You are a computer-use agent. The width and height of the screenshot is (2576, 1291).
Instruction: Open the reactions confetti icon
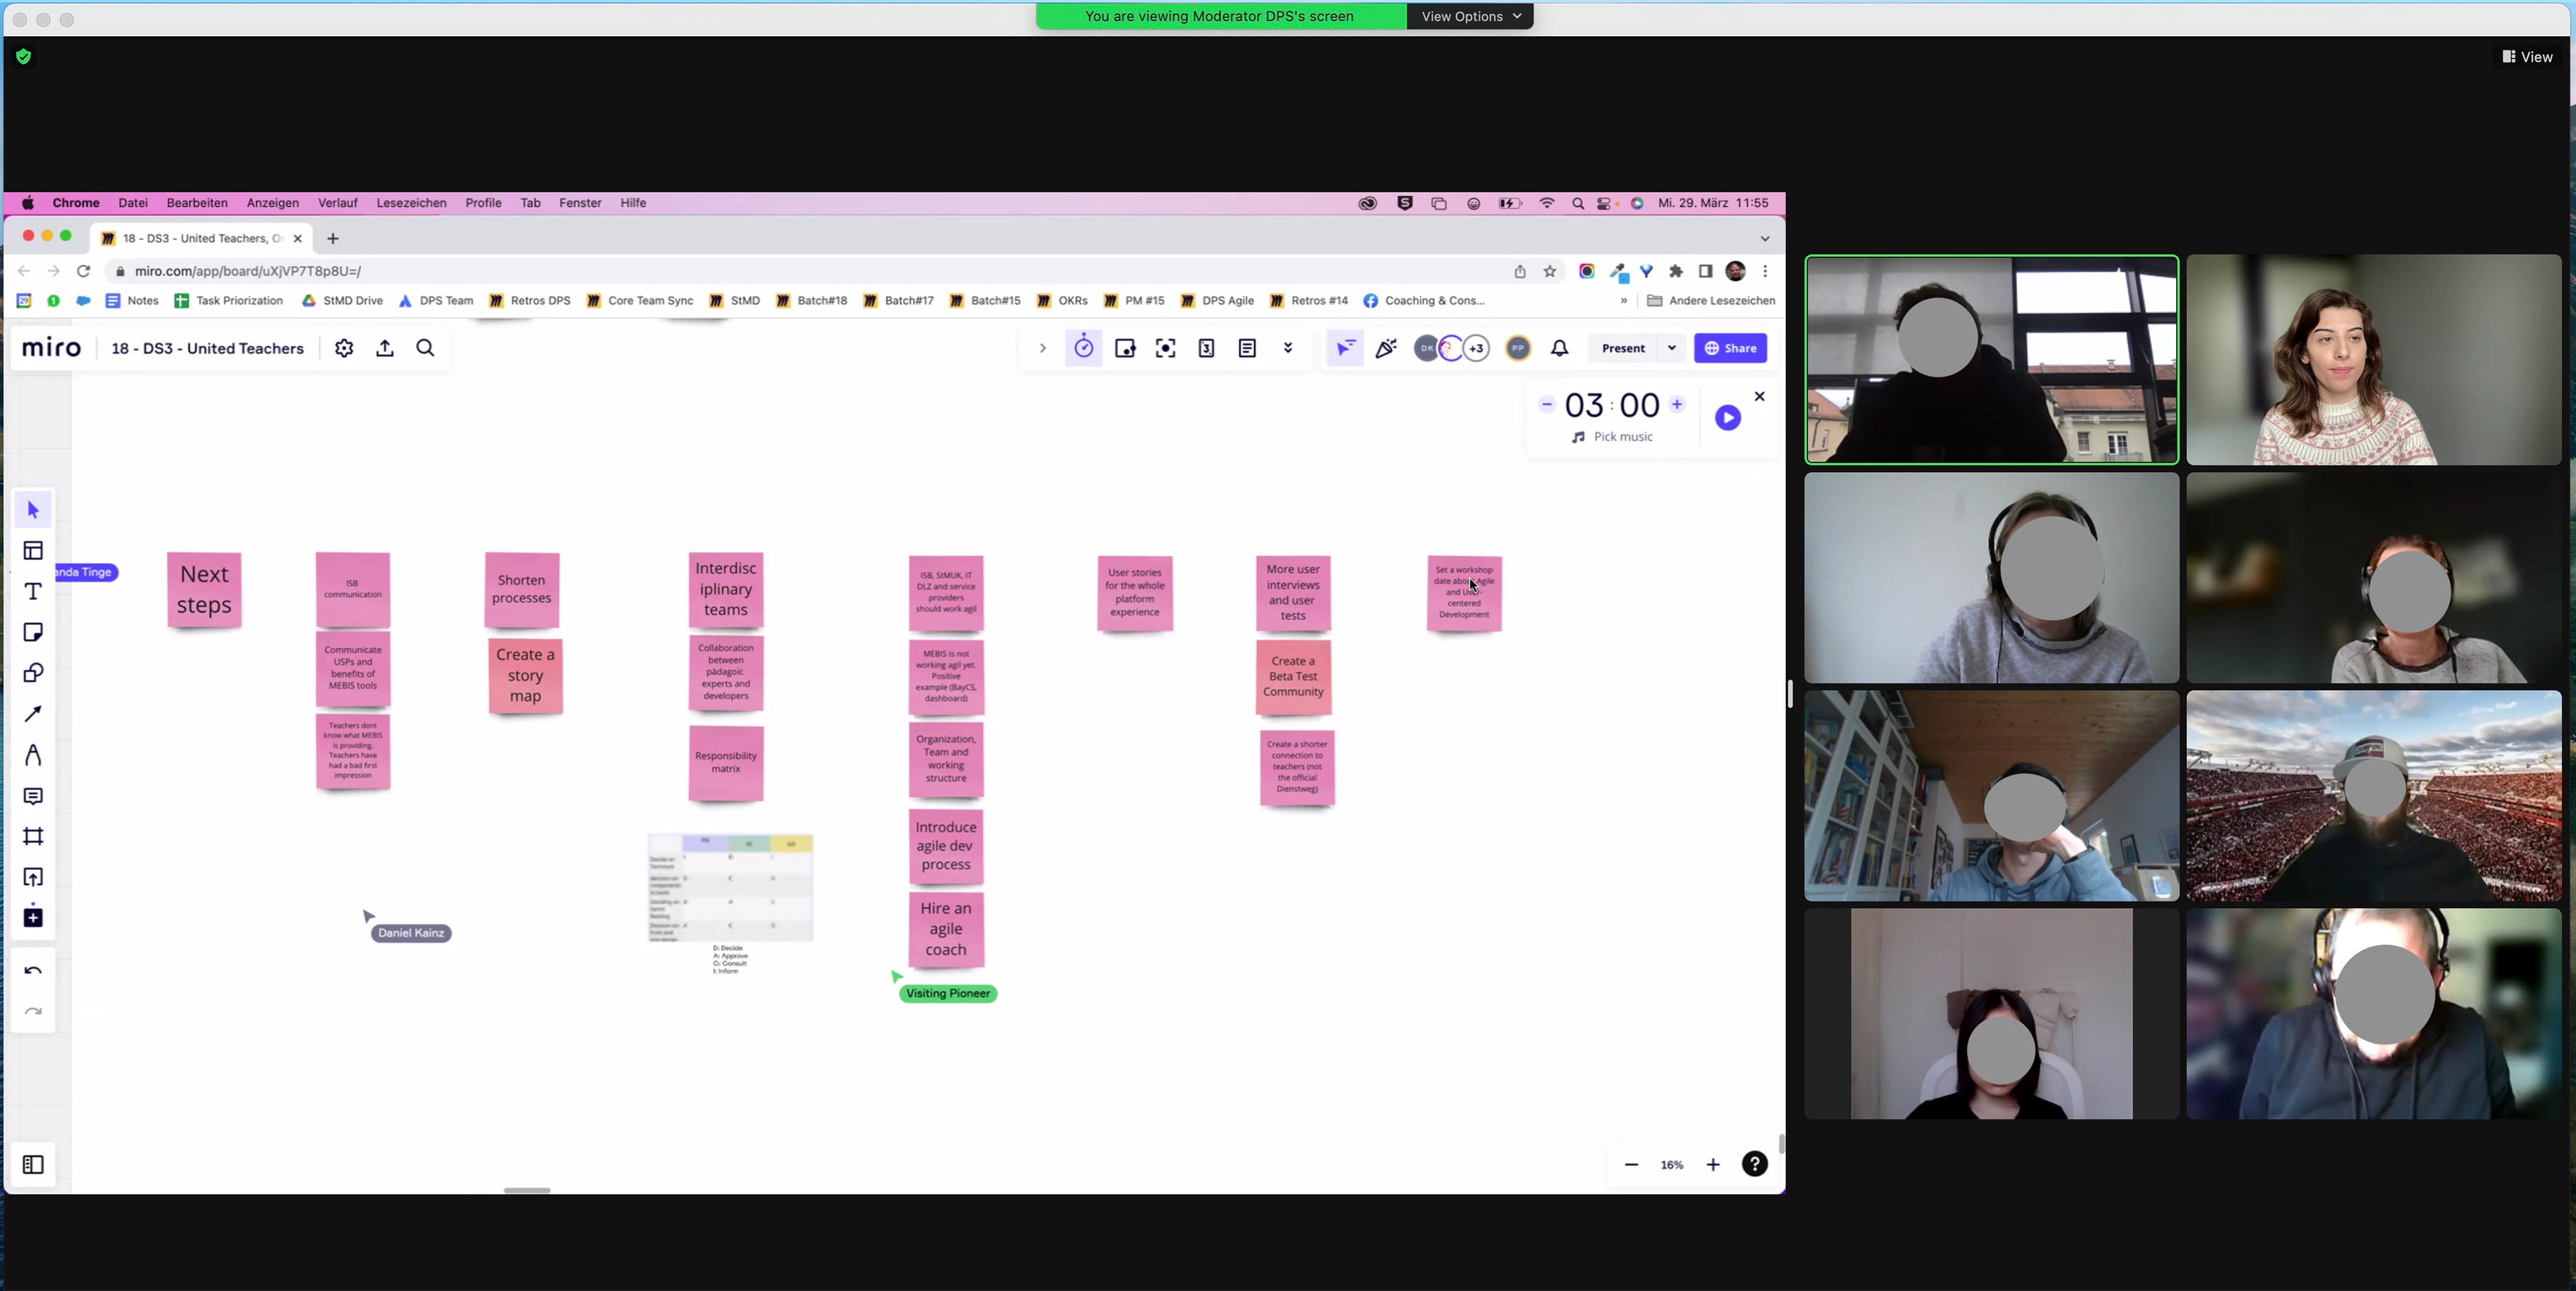click(x=1386, y=348)
